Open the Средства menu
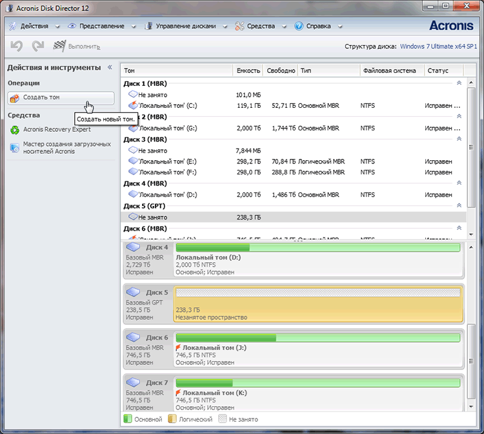Viewport: 484px width, 434px height. pyautogui.click(x=261, y=26)
